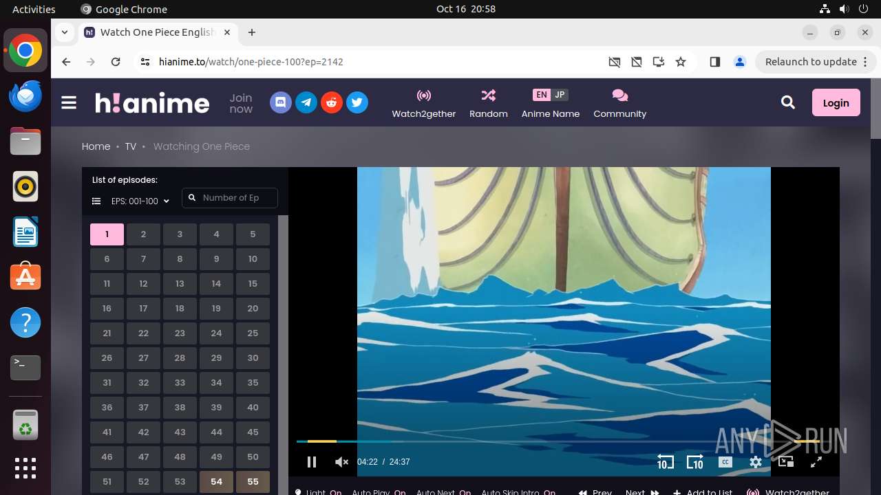Screen dimensions: 881x495
Task: Select episode 1
Action: pos(107,234)
